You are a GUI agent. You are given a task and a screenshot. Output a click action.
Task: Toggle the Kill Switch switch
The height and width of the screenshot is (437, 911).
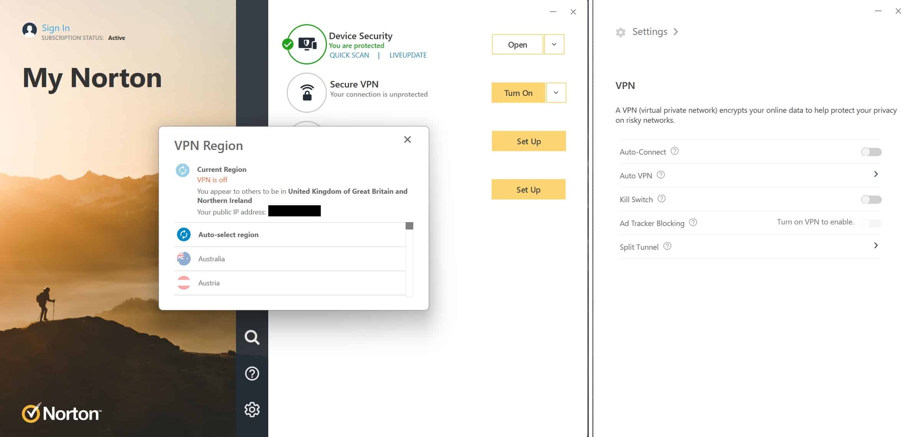(x=871, y=200)
